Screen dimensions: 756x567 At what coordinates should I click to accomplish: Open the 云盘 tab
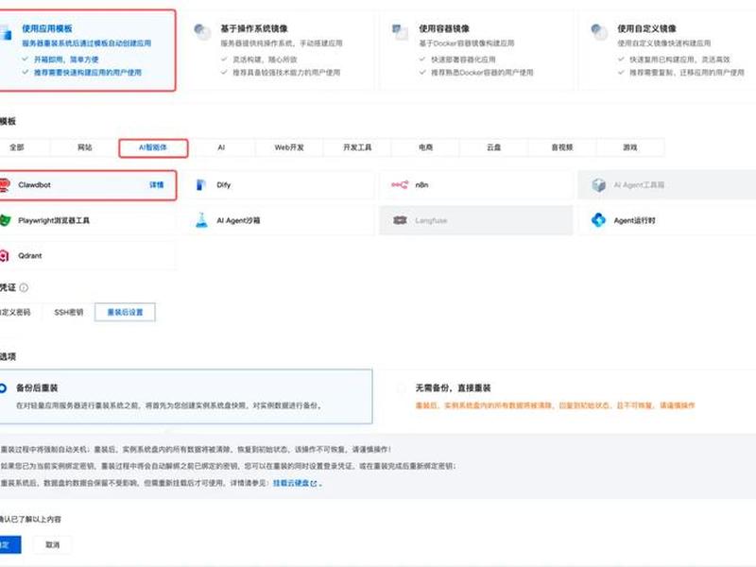tap(494, 147)
